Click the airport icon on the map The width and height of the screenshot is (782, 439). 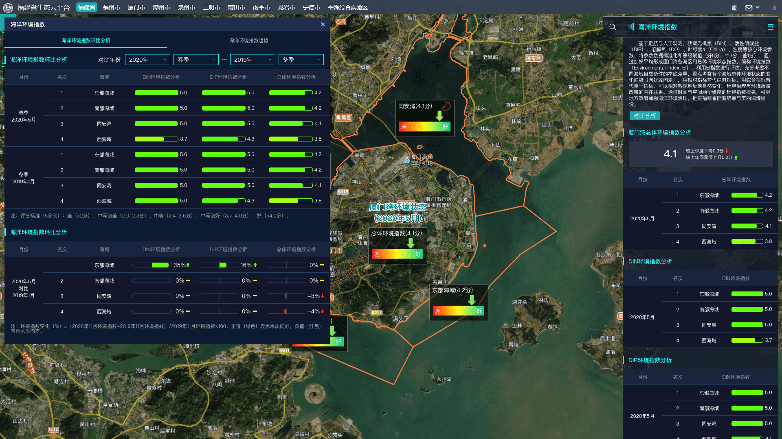coord(406,160)
